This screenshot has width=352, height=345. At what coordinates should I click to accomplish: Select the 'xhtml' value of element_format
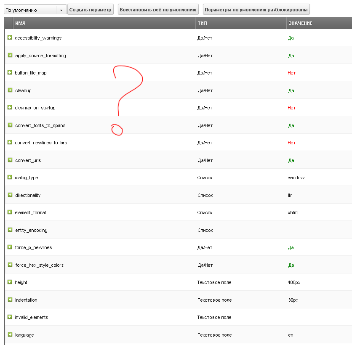pos(293,212)
